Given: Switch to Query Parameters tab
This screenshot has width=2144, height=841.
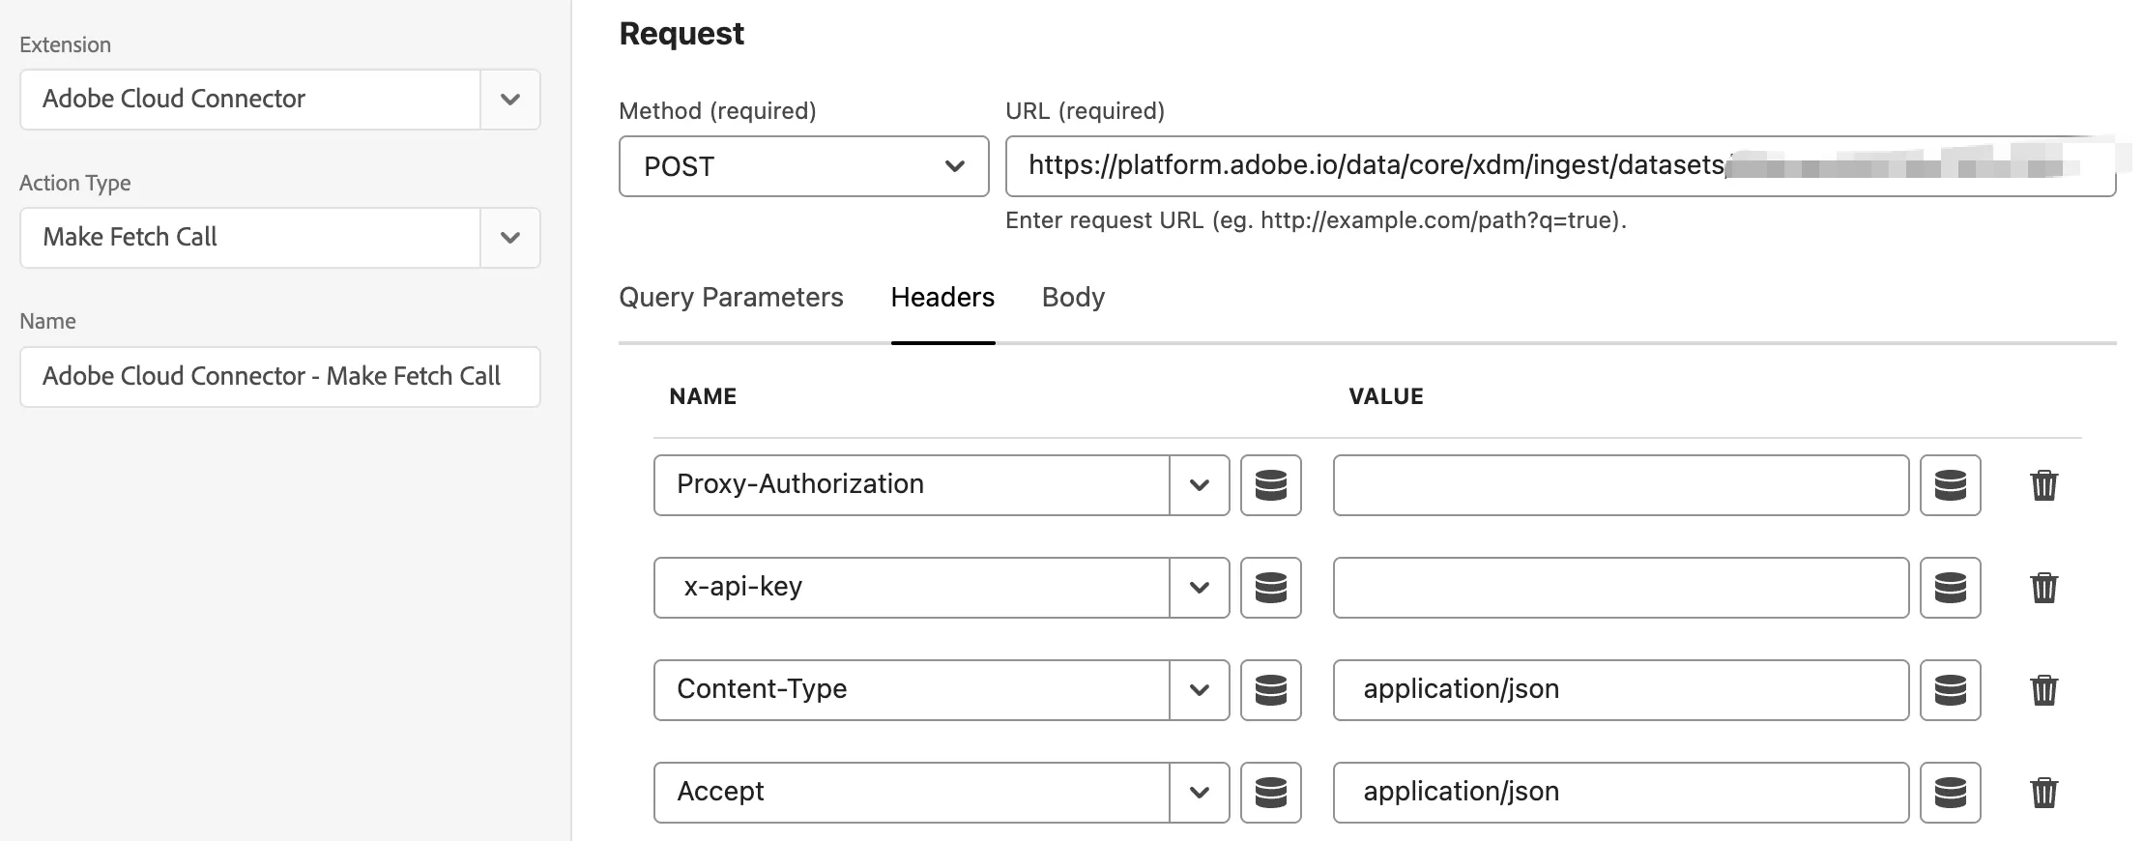Looking at the screenshot, I should (731, 298).
